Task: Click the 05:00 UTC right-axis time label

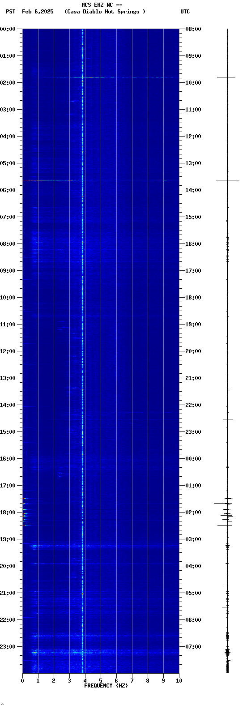Action: (193, 593)
